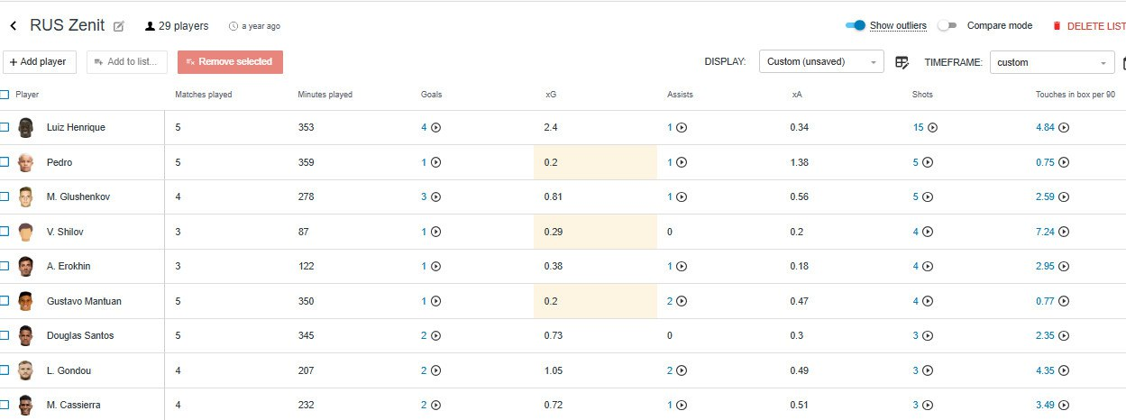
Task: Open the Add to list dropdown
Action: pyautogui.click(x=127, y=62)
